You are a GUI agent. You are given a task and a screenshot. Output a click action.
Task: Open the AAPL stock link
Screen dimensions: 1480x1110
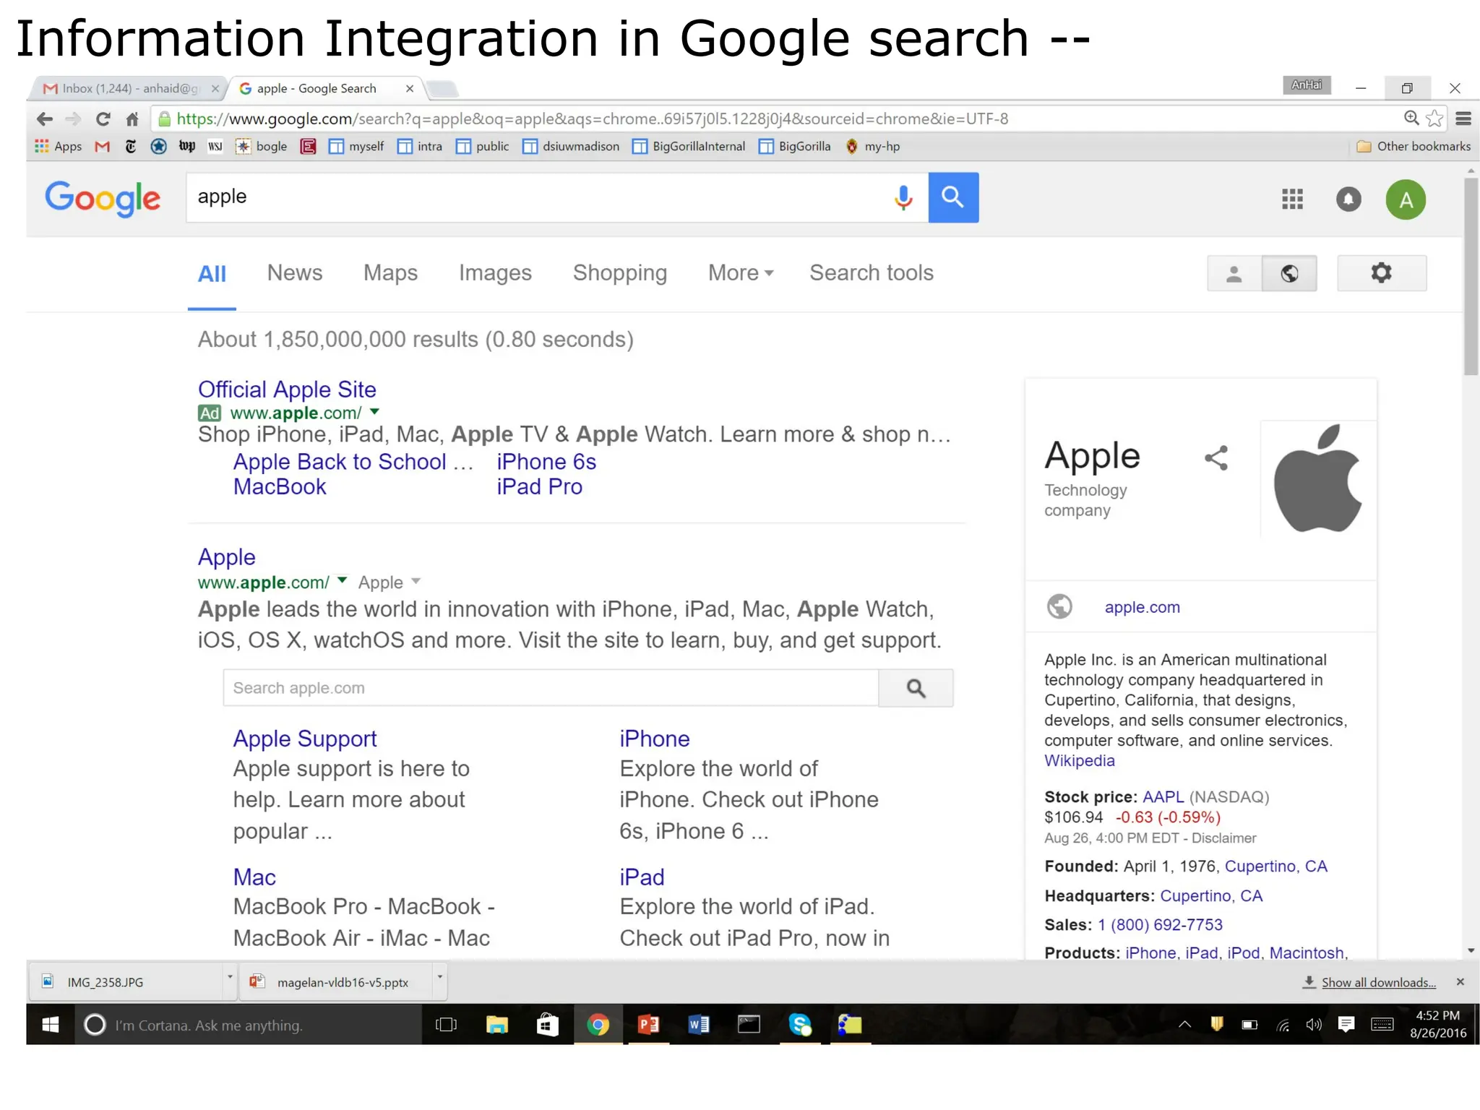(1163, 797)
